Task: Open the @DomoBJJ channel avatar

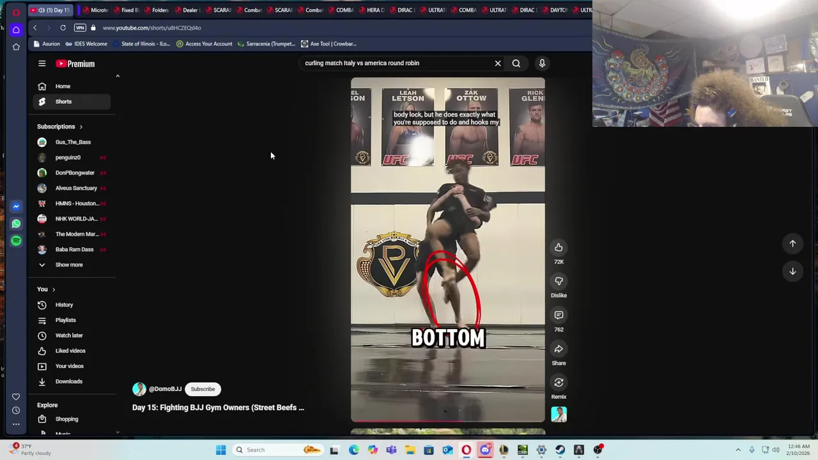Action: click(139, 389)
